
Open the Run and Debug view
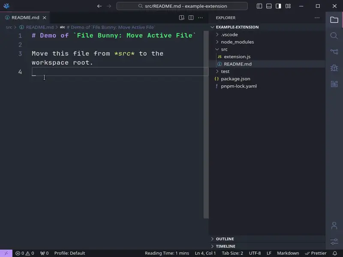pos(334,68)
